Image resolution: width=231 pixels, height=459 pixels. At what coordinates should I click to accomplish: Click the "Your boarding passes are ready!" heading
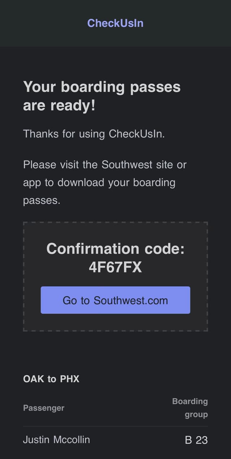[102, 96]
